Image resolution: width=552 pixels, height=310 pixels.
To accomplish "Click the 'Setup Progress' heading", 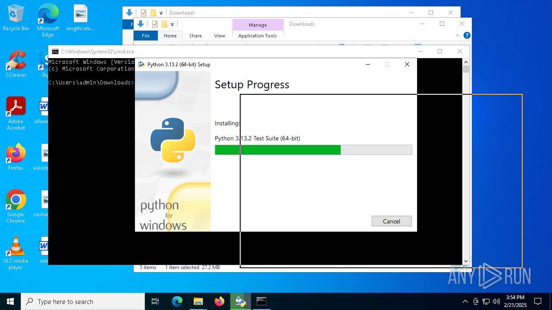I will point(252,84).
